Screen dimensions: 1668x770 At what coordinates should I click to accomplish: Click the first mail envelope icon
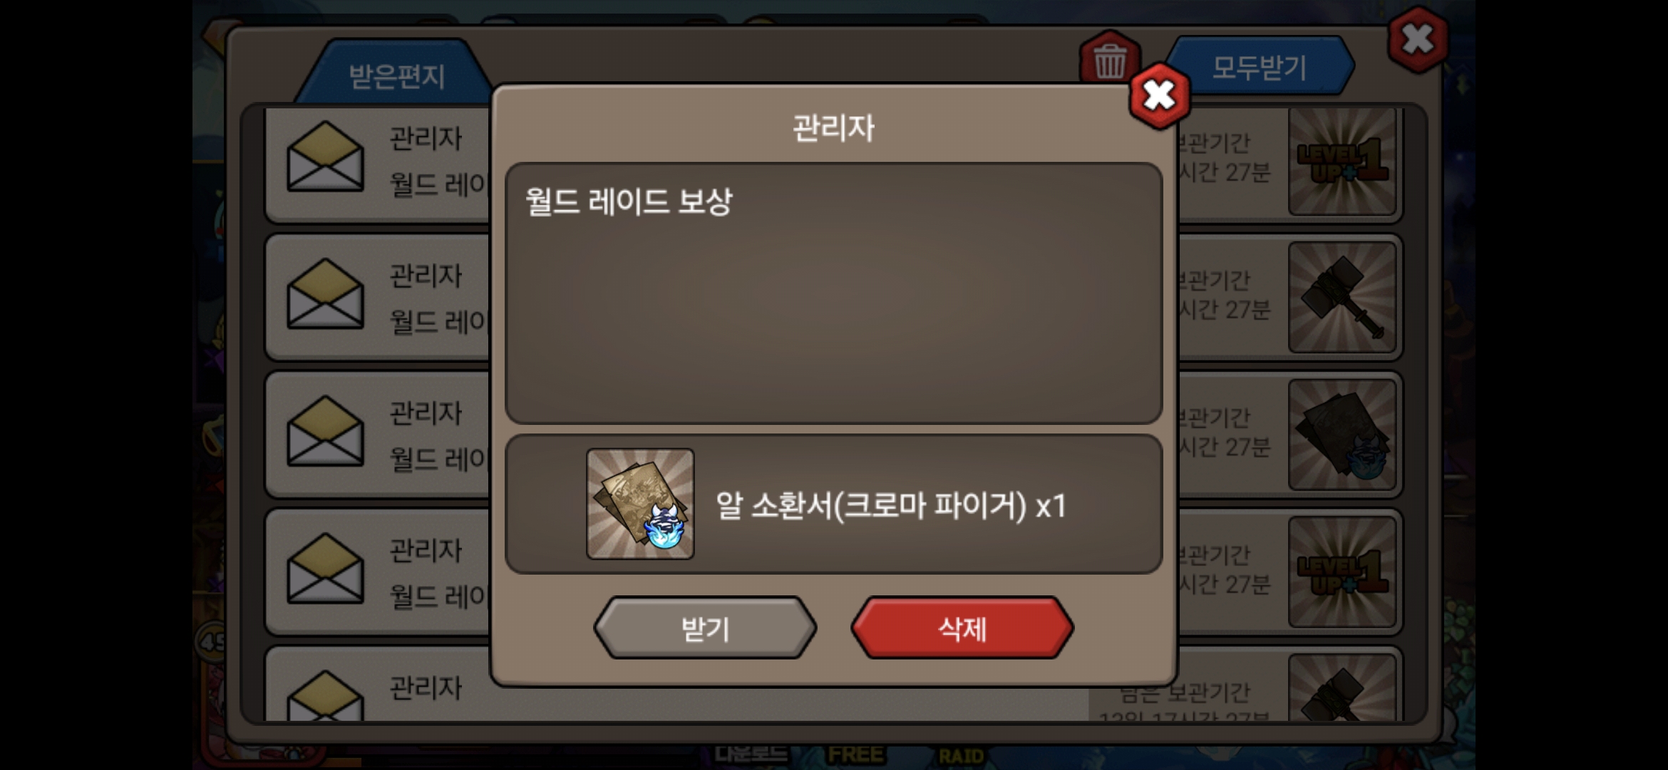(x=325, y=156)
